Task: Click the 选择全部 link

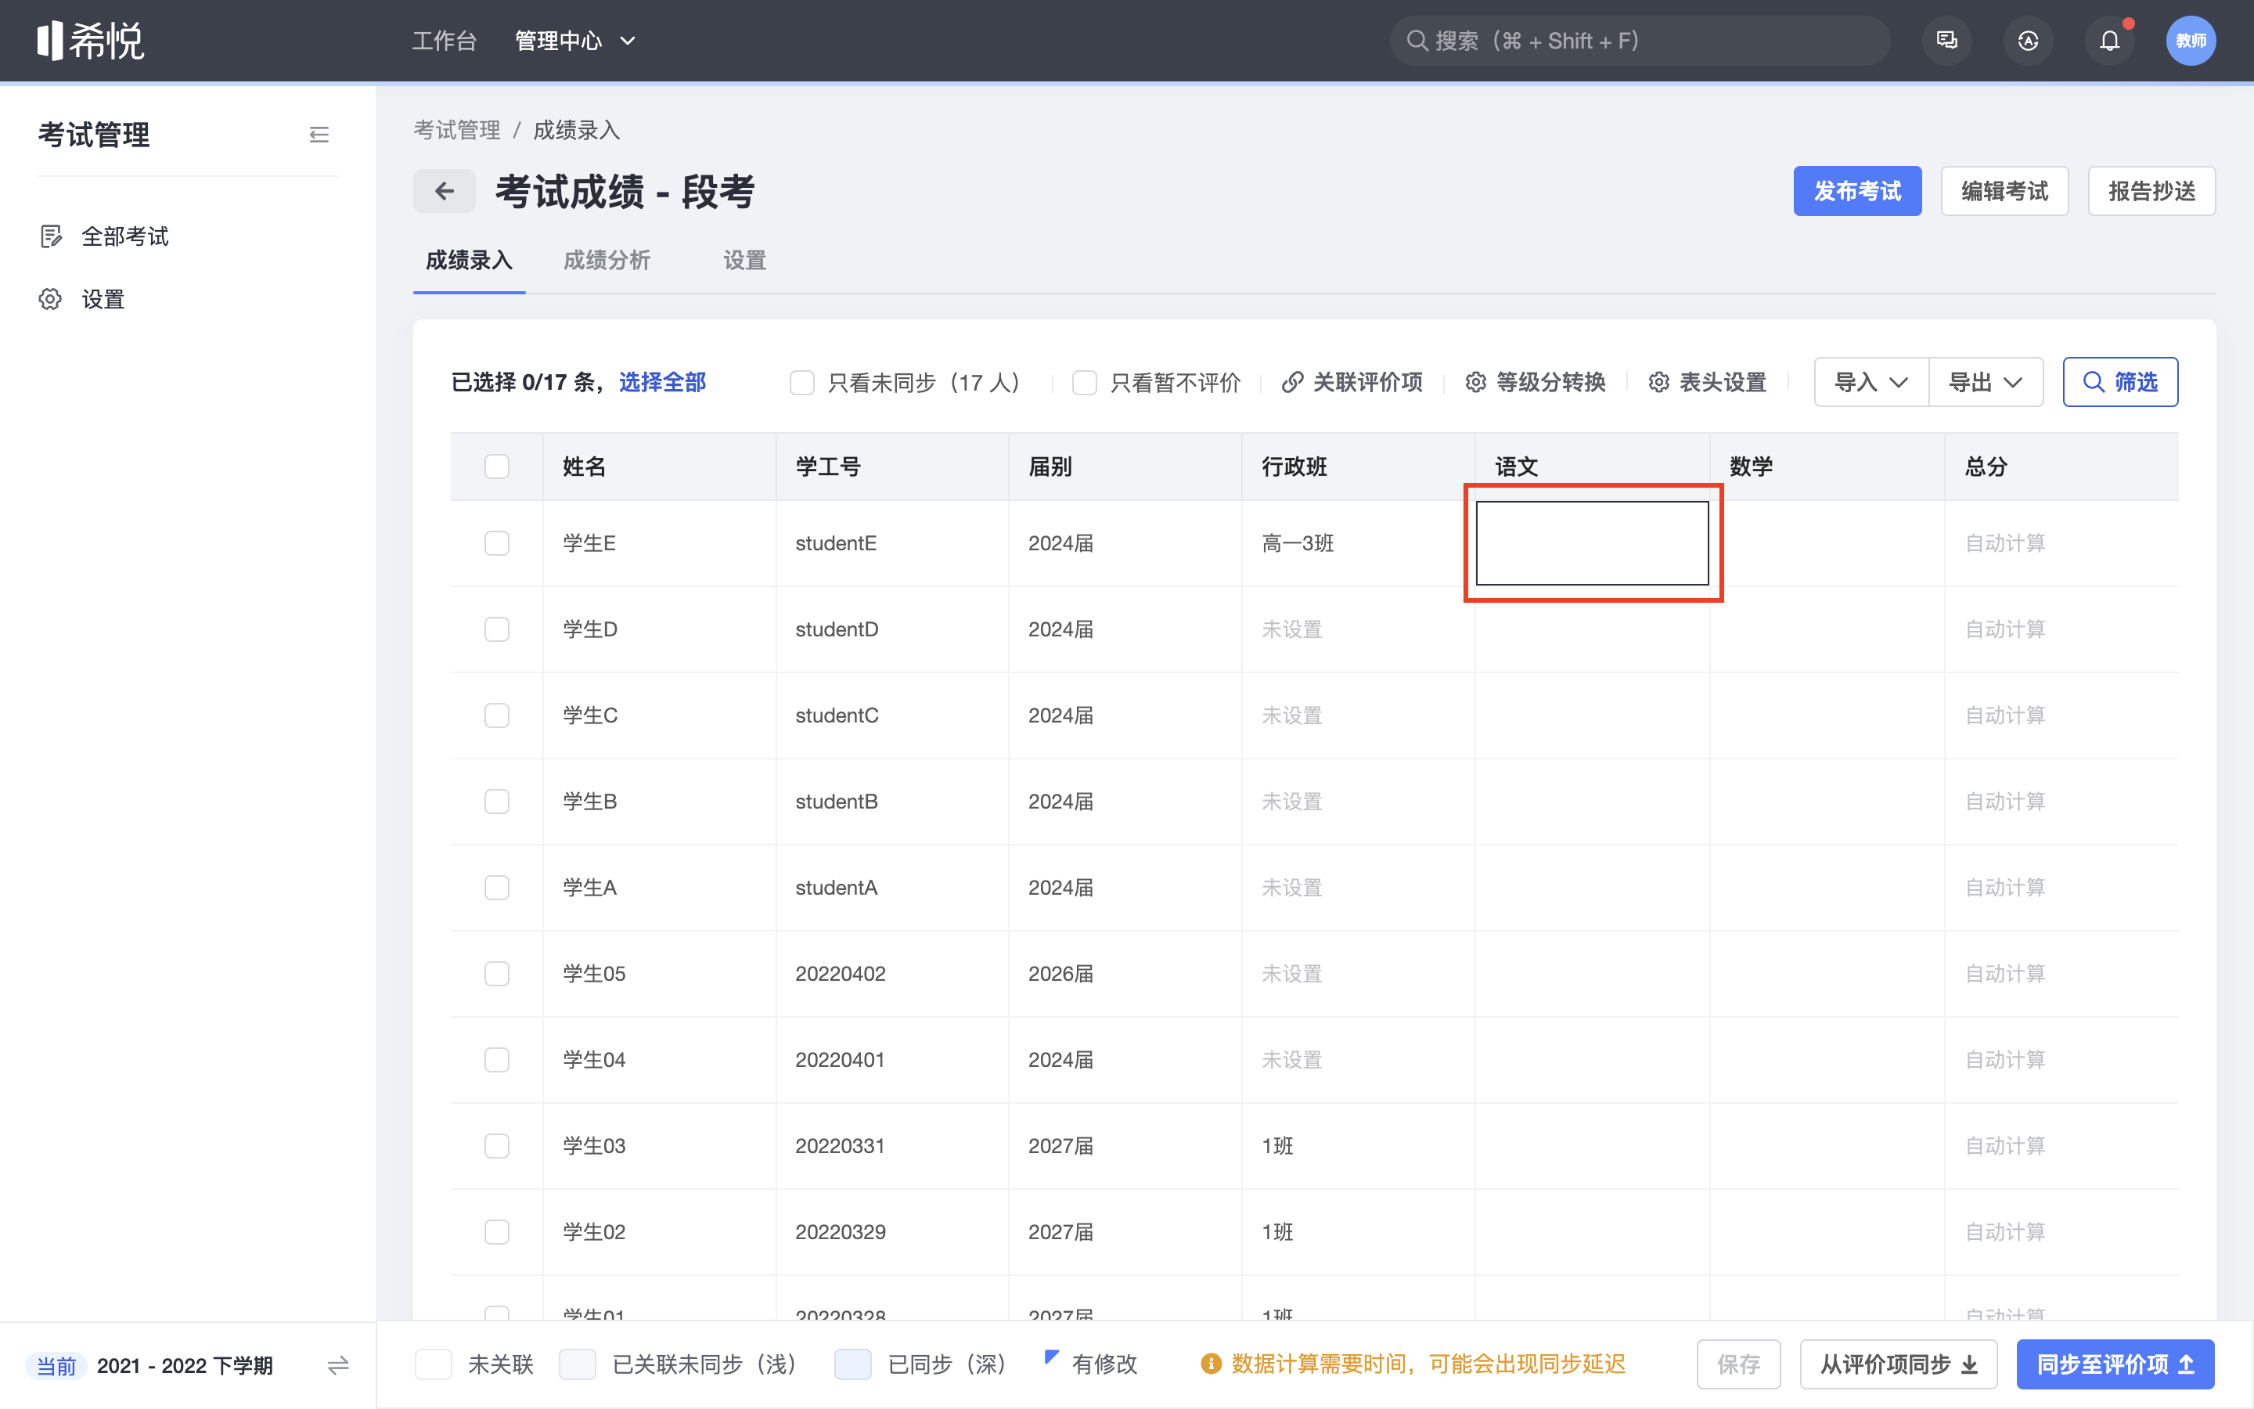Action: [x=662, y=382]
